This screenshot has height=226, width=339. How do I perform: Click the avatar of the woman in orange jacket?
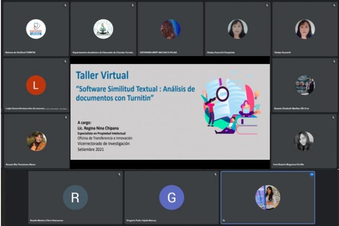tap(37, 141)
